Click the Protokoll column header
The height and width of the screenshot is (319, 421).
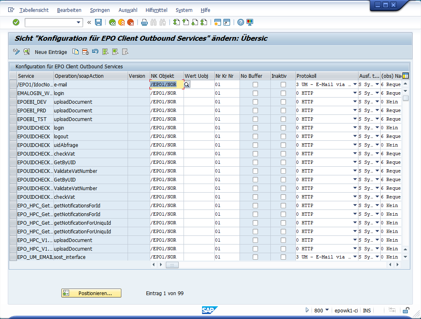click(x=327, y=76)
